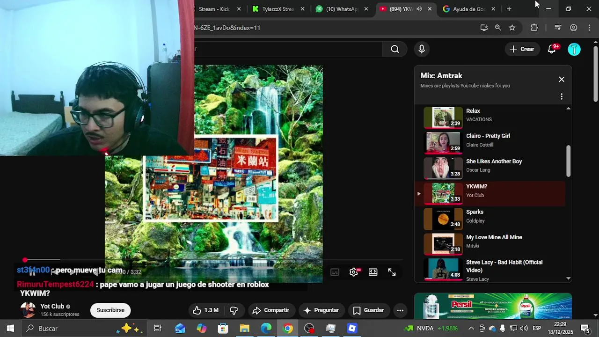Play Steve Lacy - Bad Habit video
599x337 pixels.
tap(489, 270)
